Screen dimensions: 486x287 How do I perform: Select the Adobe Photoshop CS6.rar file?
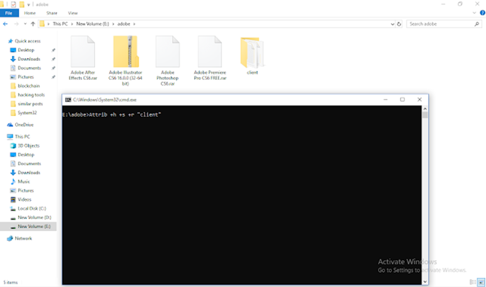point(168,60)
